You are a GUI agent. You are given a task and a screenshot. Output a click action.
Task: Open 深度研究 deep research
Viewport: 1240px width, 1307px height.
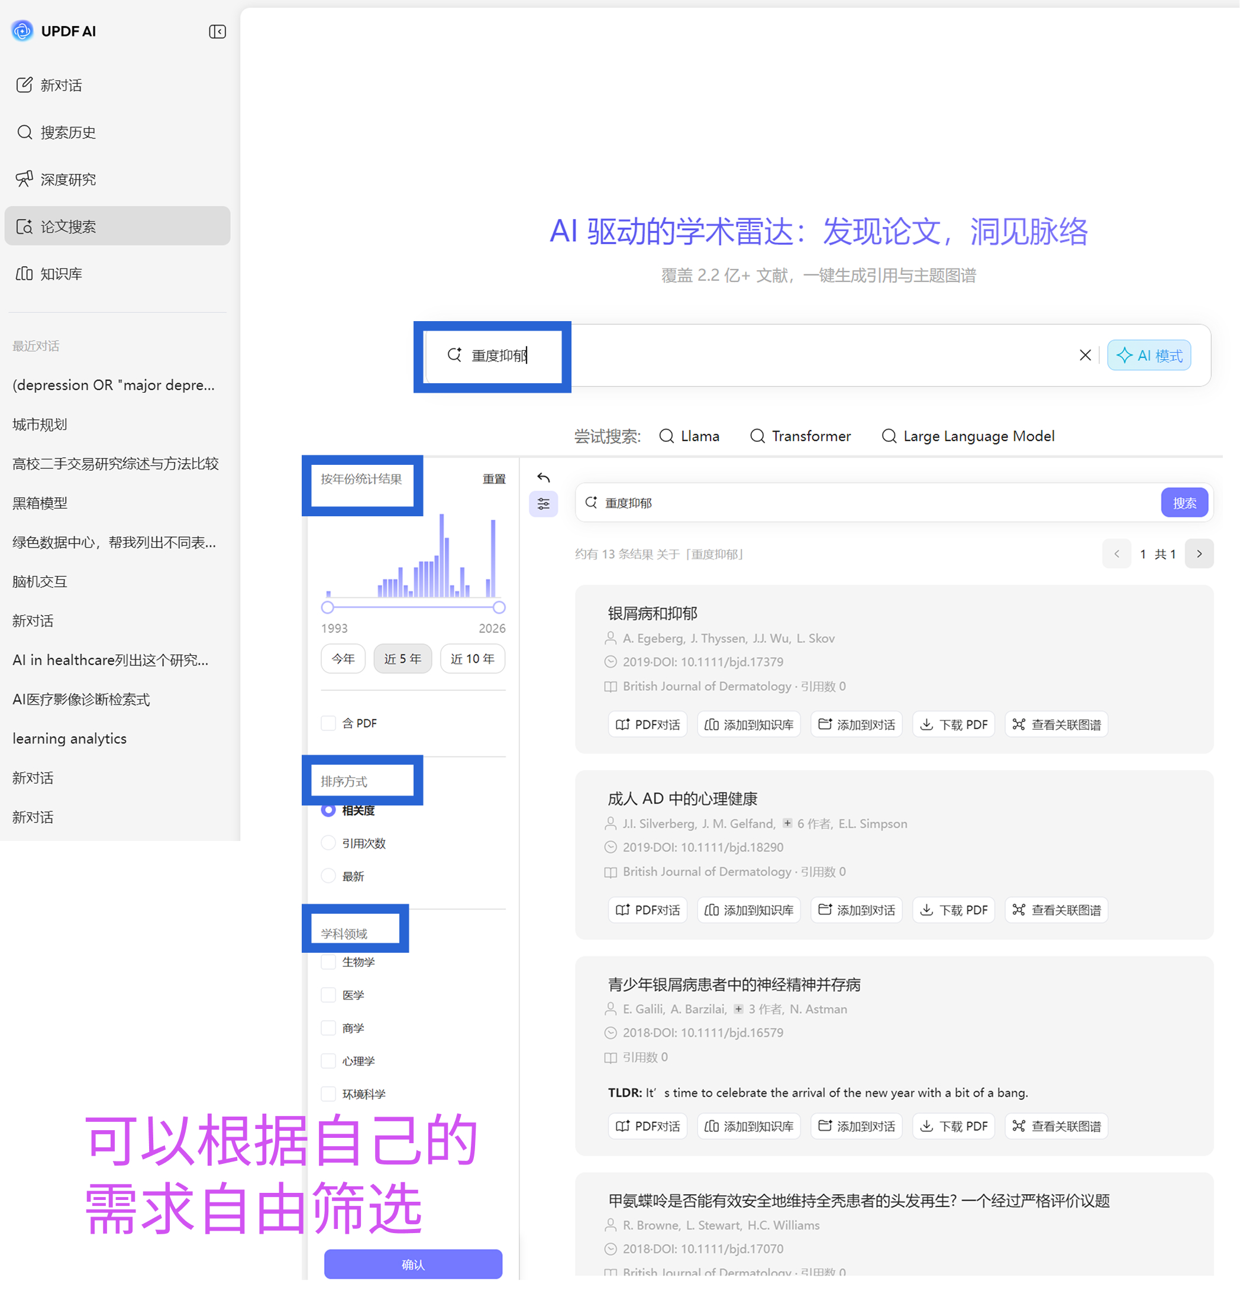coord(117,179)
